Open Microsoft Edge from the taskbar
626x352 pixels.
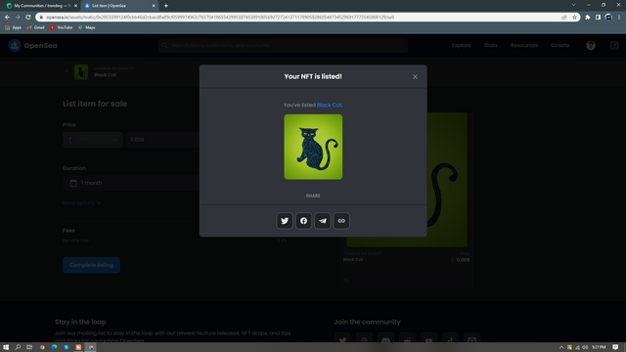pyautogui.click(x=55, y=347)
